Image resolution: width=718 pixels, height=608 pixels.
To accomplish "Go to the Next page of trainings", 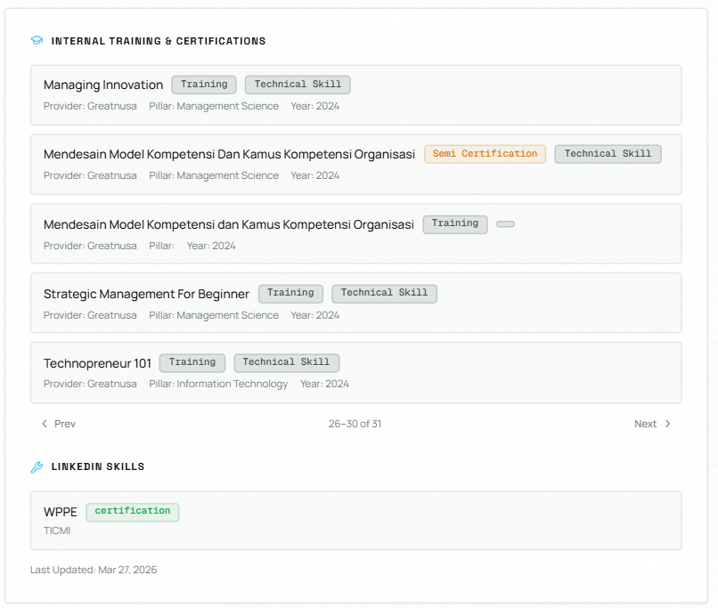I will click(652, 424).
